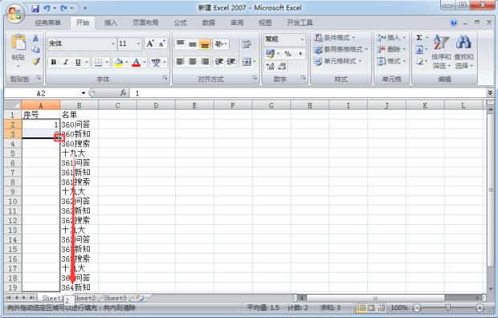The width and height of the screenshot is (498, 318).
Task: Decrease cell indent
Action: point(218,61)
